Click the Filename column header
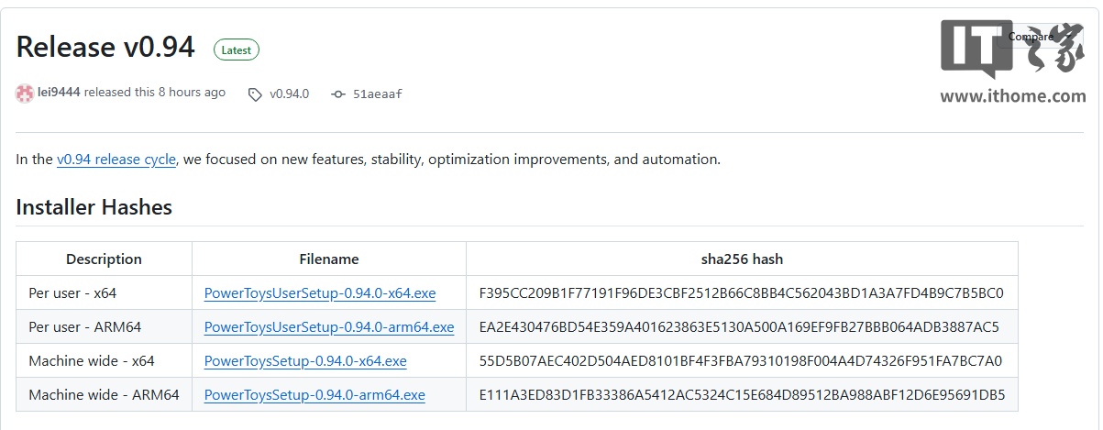This screenshot has width=1103, height=430. tap(328, 259)
